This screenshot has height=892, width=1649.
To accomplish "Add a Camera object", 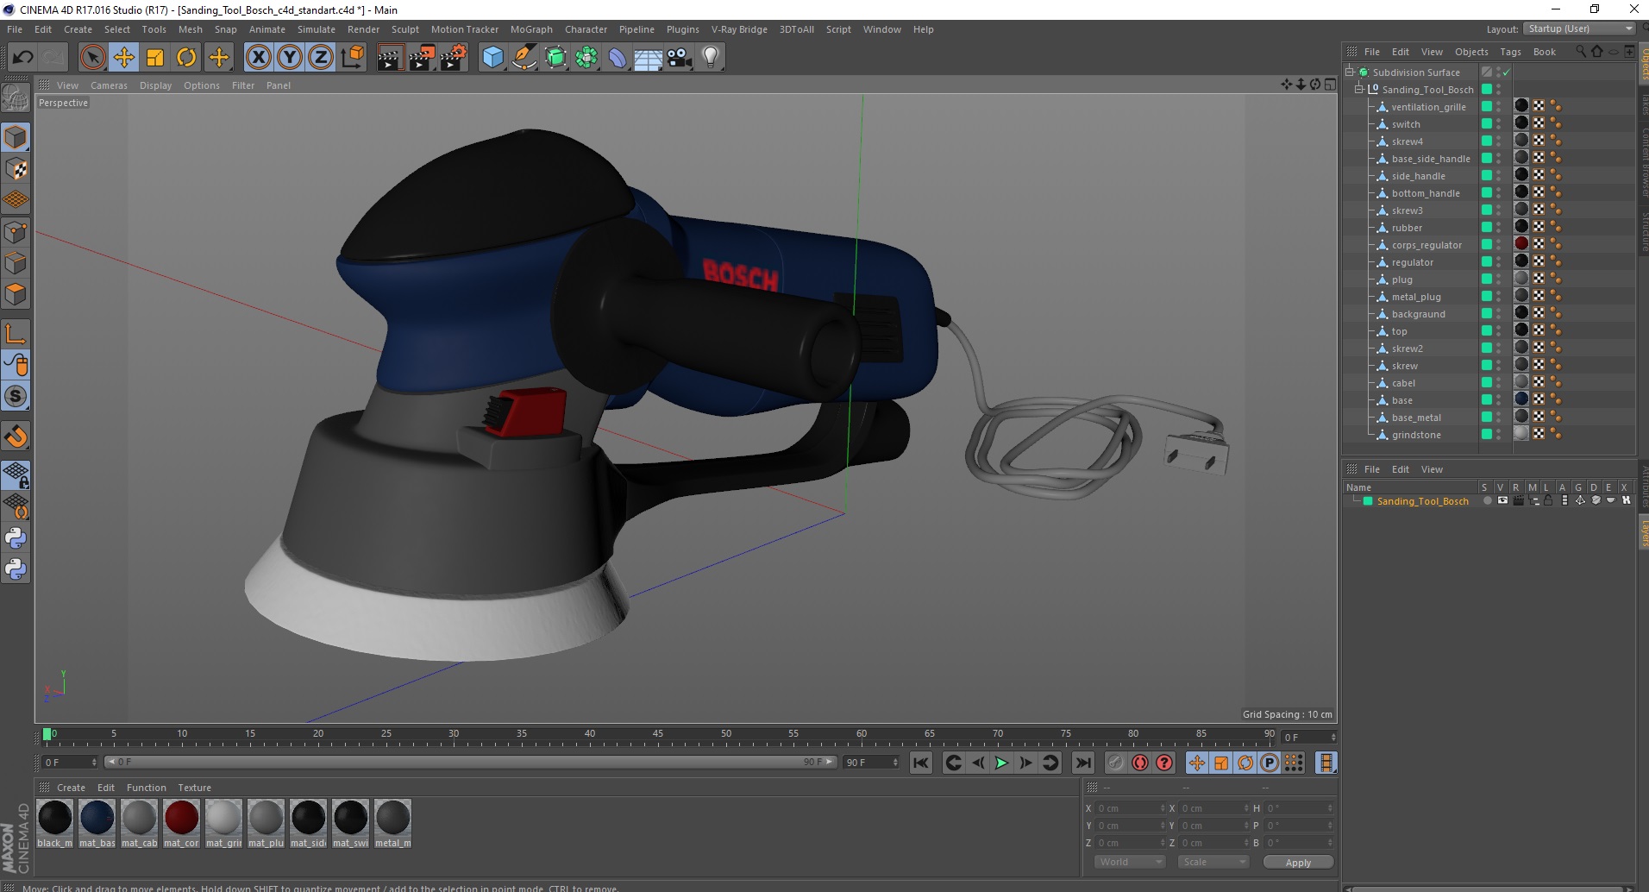I will point(680,58).
